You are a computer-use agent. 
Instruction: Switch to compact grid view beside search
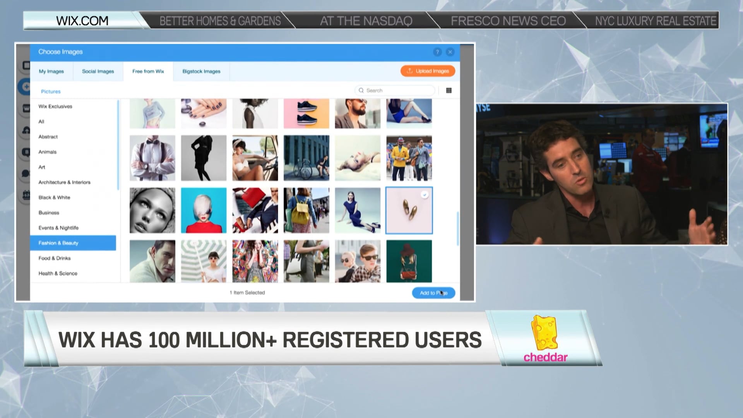click(449, 90)
